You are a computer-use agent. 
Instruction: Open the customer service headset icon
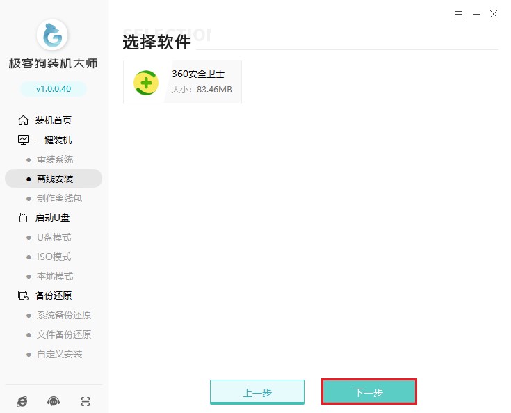54,401
